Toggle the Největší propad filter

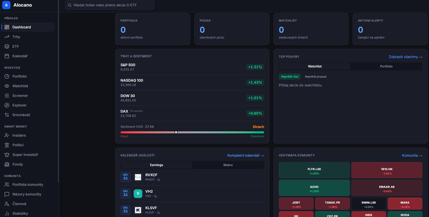point(316,77)
